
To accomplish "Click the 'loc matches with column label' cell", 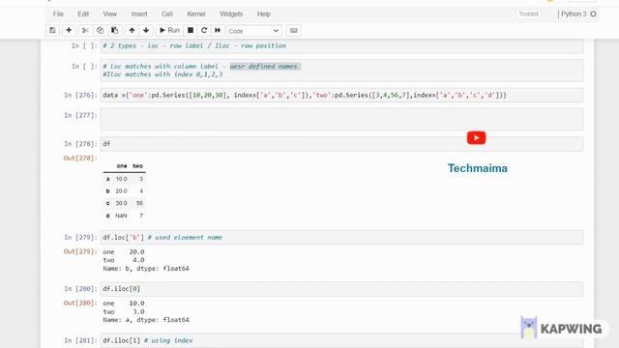I will point(341,71).
